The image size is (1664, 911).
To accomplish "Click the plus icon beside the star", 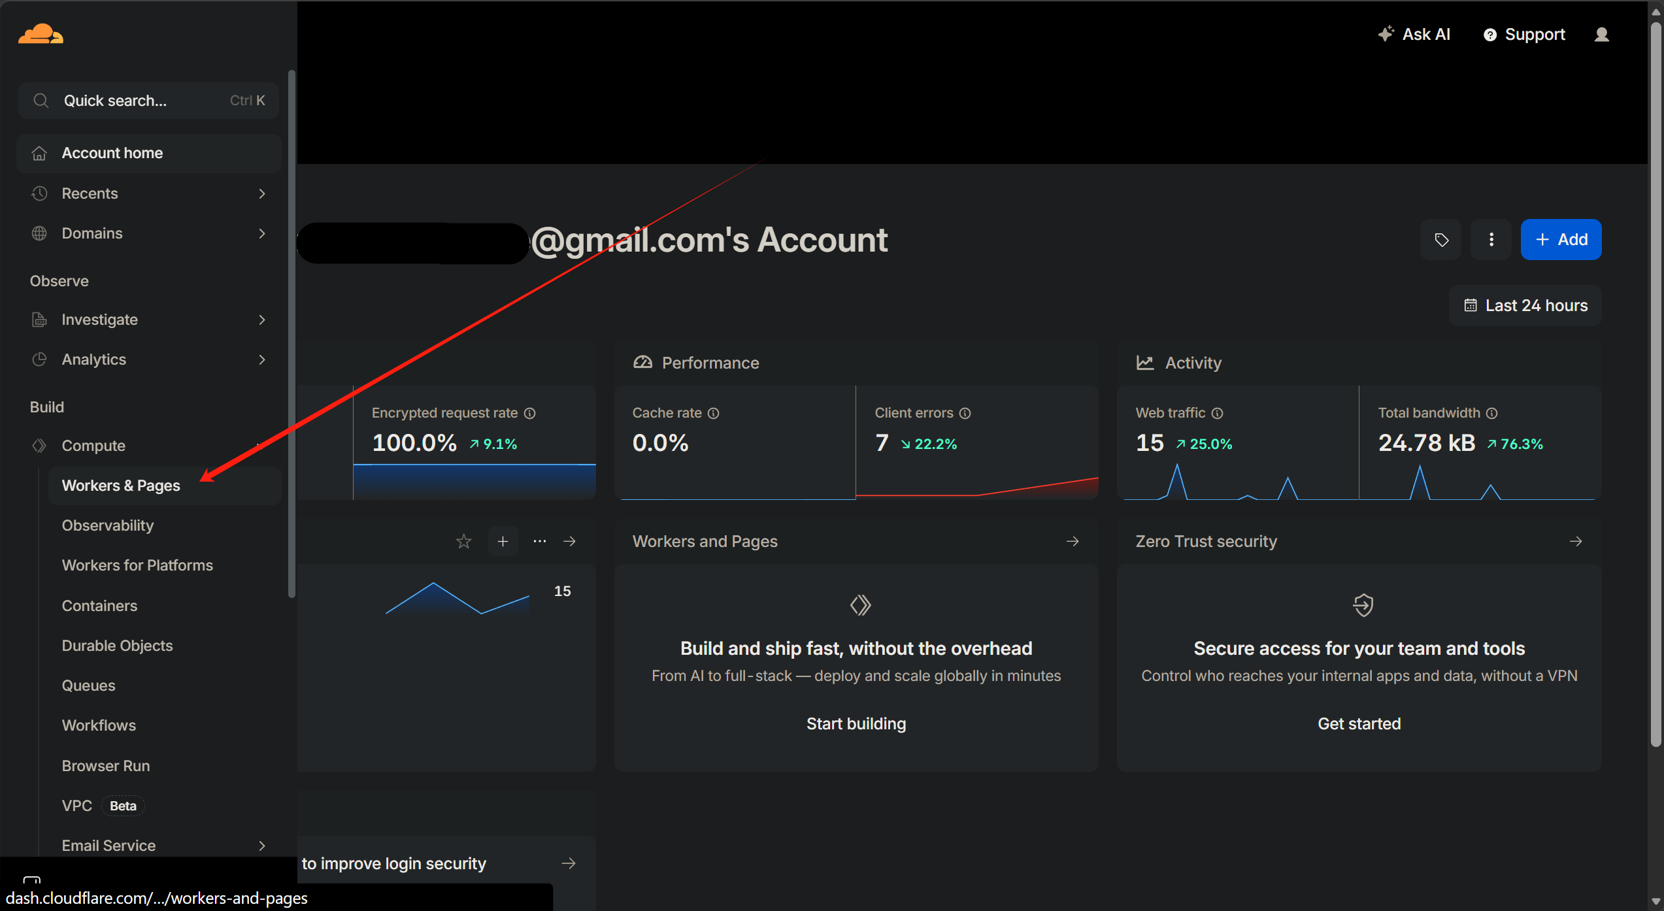I will click(503, 541).
